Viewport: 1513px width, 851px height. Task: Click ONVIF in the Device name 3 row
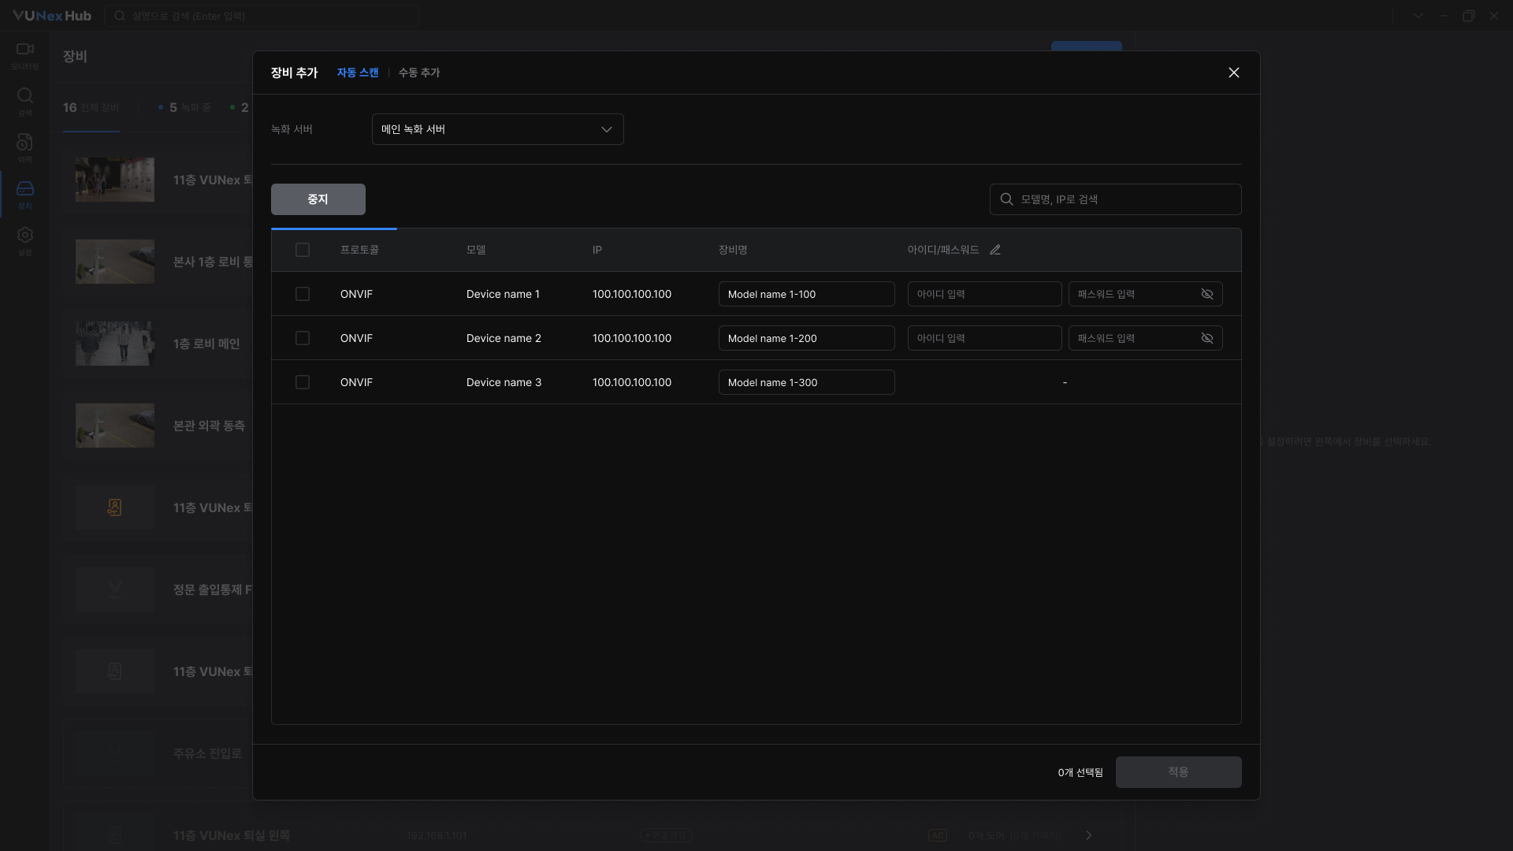(x=356, y=382)
